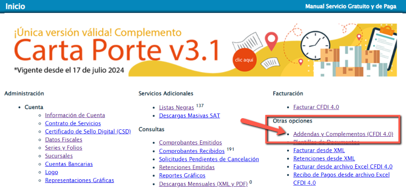Viewport: 406px width, 194px height.
Task: View Comprobantes Emitidos
Action: (191, 143)
